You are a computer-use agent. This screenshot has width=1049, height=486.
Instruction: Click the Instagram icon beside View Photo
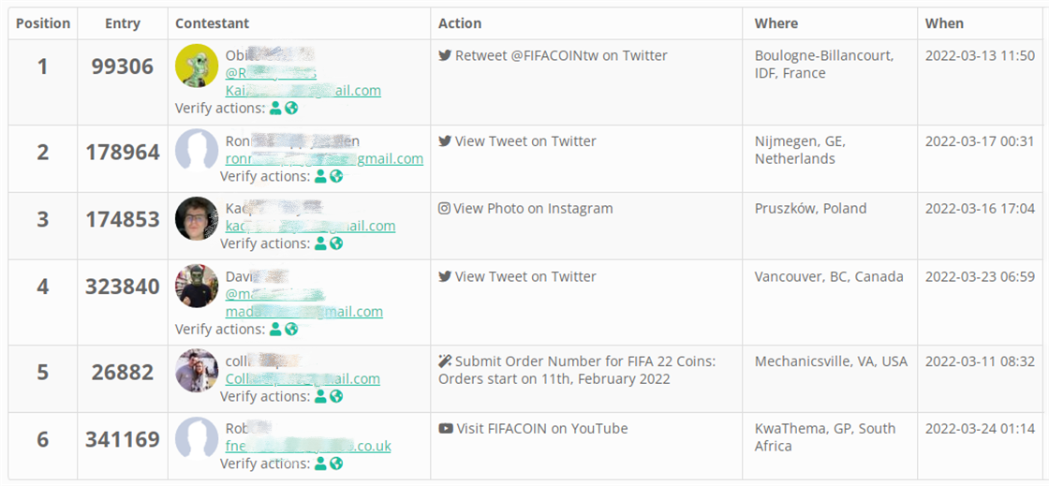pyautogui.click(x=444, y=209)
